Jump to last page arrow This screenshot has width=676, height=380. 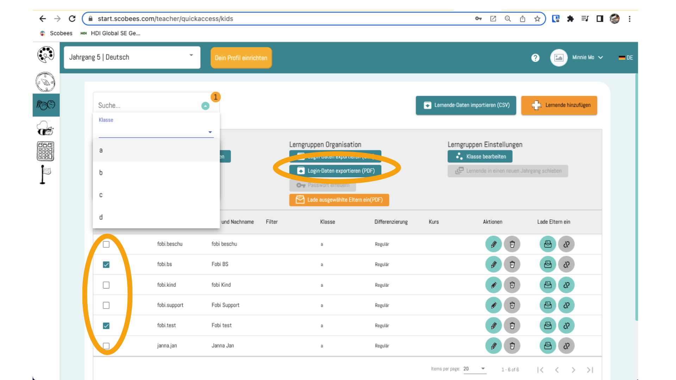[x=590, y=370]
